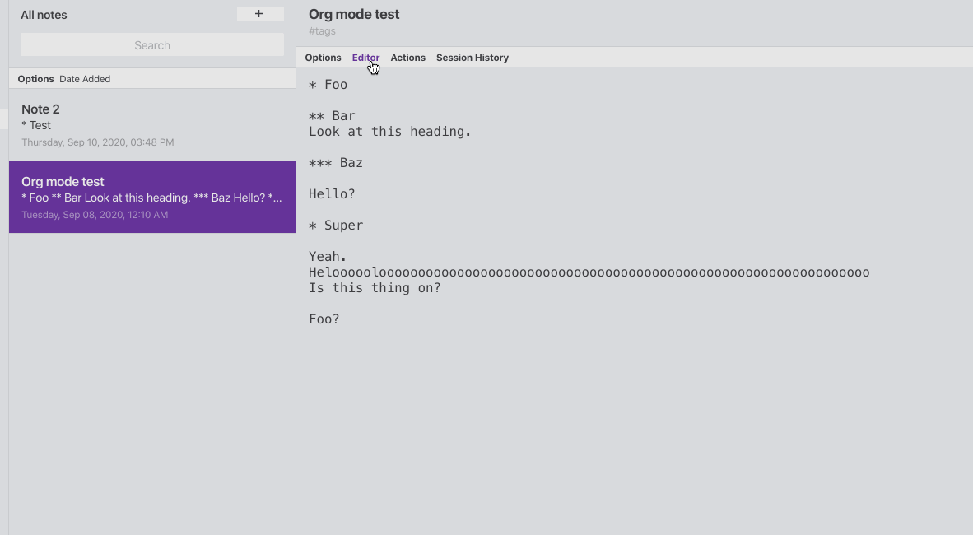Click the plus button to add note
Viewport: 973px width, 535px height.
click(x=260, y=14)
